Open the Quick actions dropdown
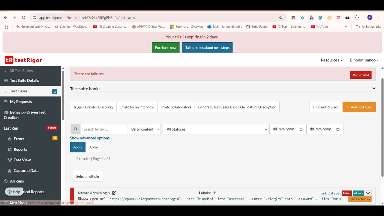This screenshot has height=216, width=384. click(360, 199)
